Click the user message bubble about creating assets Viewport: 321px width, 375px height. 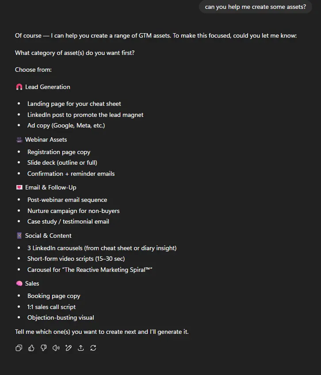point(255,7)
